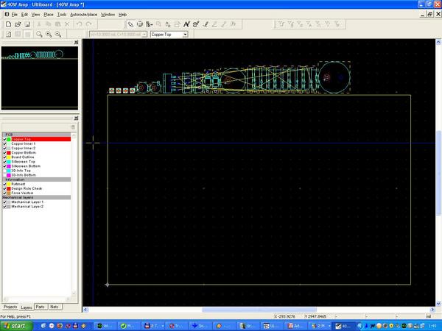Click the zoom out magnifier icon
Viewport: 442px width, 331px height.
point(58,34)
